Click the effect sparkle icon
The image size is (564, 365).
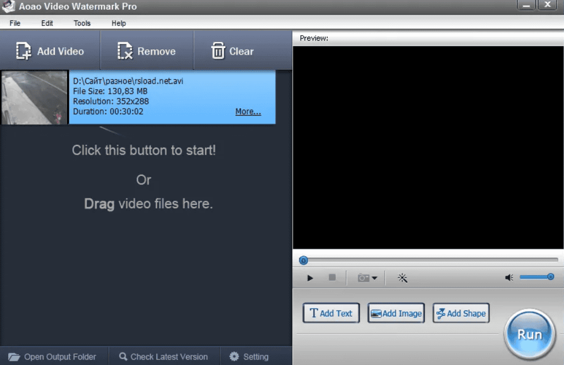(402, 278)
